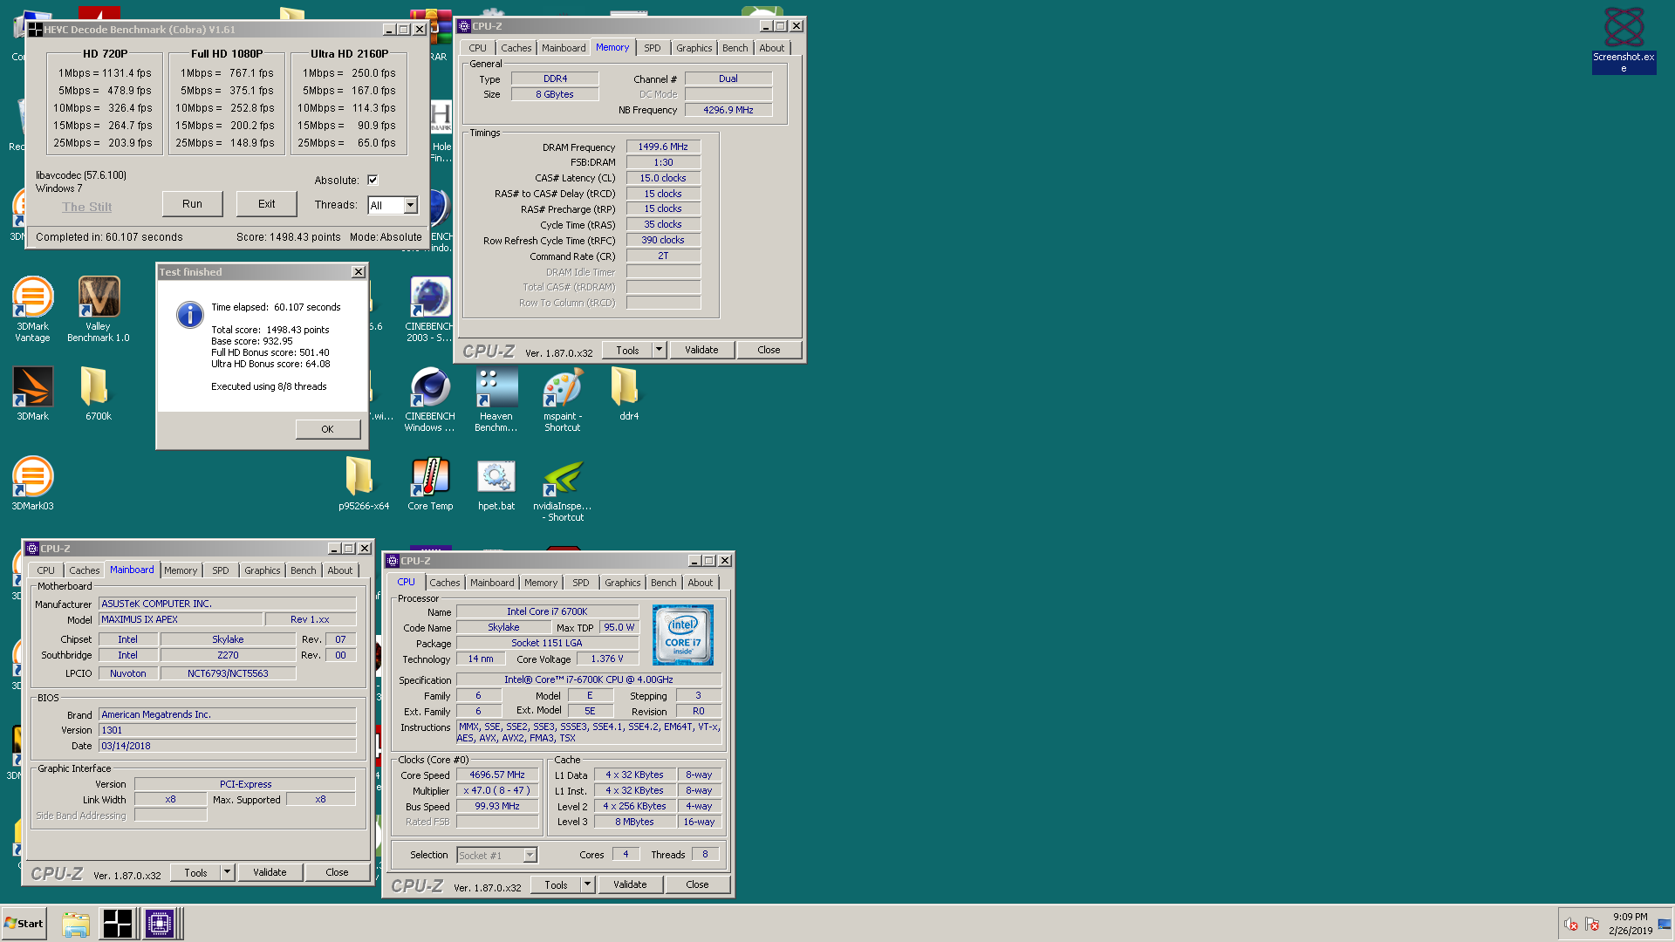Click the Run button in HEVC benchmark
The height and width of the screenshot is (942, 1675).
tap(192, 204)
